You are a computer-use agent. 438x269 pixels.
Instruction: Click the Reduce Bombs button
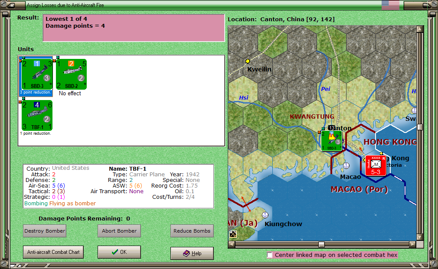pos(192,231)
